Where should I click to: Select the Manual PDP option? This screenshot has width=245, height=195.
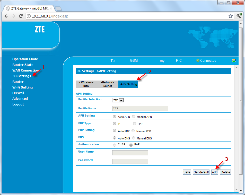[133, 131]
